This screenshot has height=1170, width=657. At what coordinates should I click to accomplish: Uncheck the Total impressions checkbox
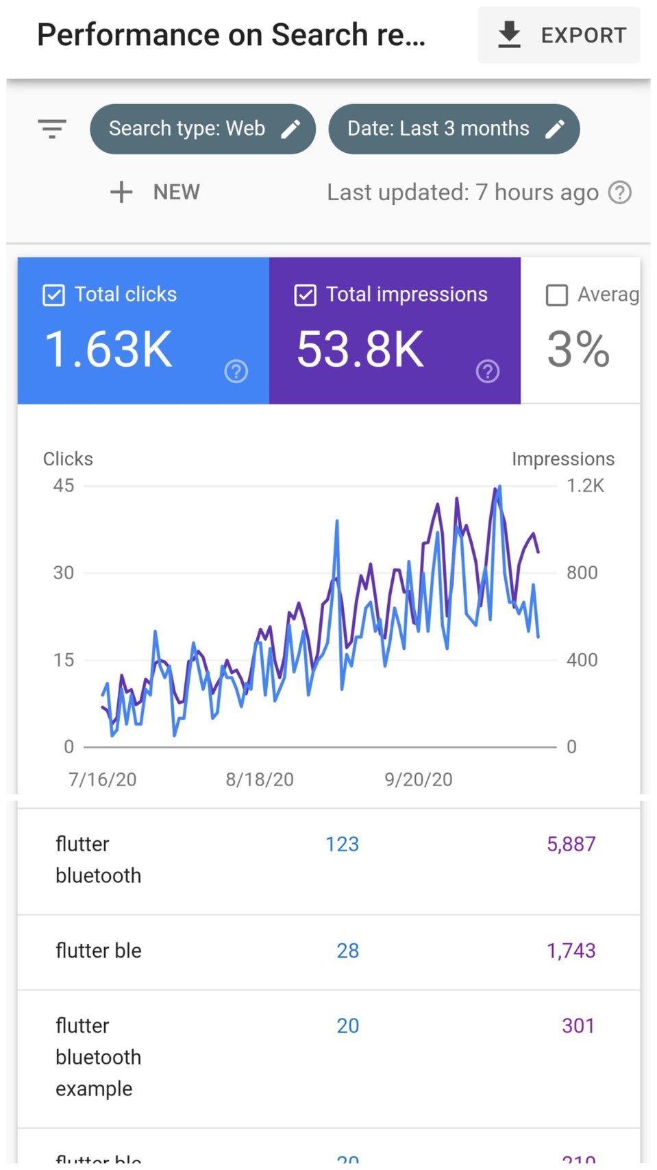click(306, 295)
